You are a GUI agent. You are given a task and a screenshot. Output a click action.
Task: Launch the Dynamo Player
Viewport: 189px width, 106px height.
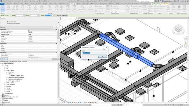pos(184,8)
